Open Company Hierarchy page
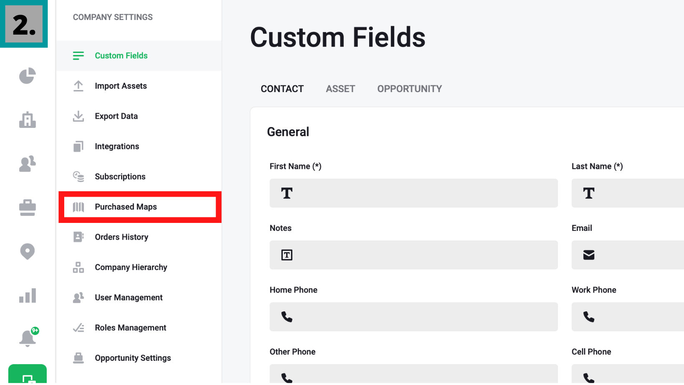The image size is (684, 385). point(131,267)
